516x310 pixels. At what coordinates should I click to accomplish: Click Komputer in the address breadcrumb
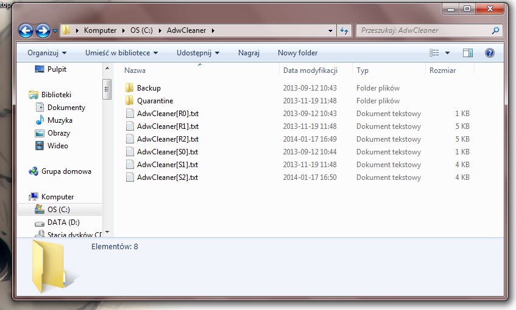100,30
